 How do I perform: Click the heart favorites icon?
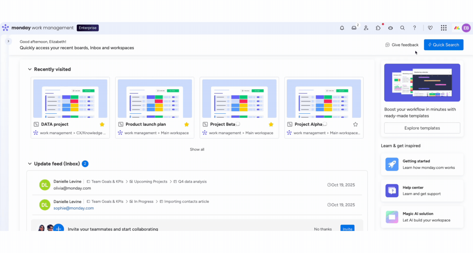coord(430,28)
